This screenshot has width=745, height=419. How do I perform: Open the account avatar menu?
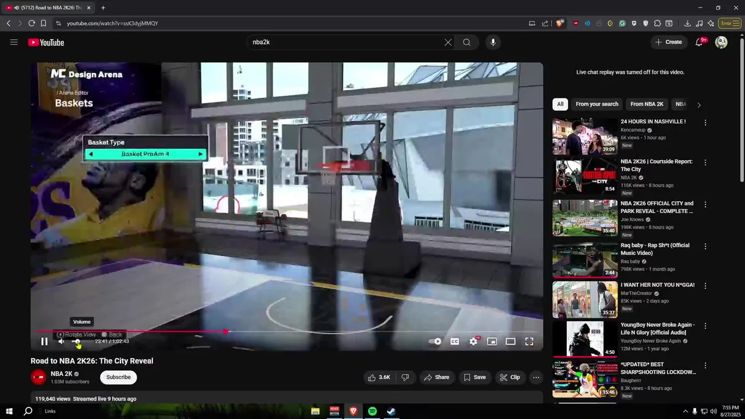pos(721,42)
